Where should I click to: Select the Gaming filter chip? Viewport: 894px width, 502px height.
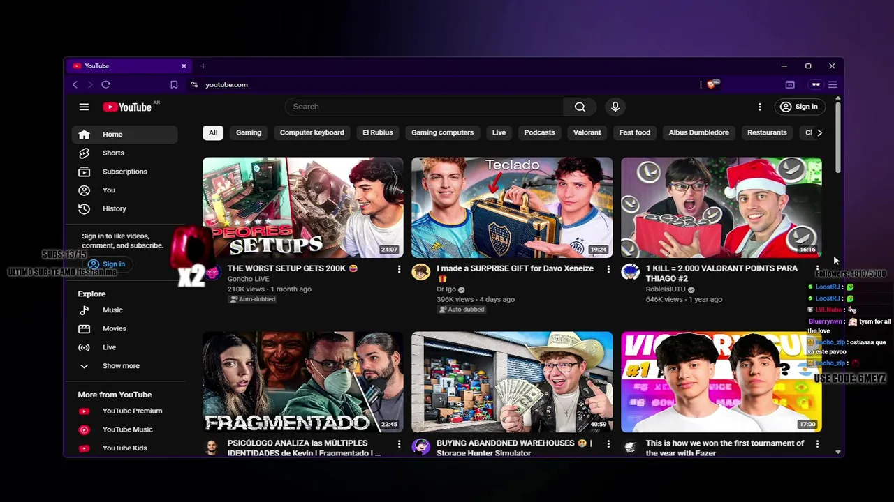249,132
